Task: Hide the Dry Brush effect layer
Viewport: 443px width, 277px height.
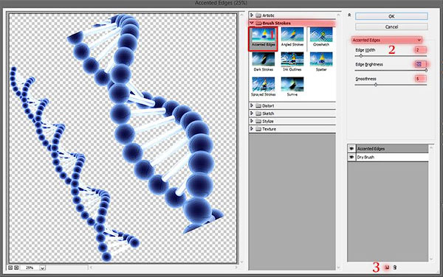Action: [x=351, y=157]
